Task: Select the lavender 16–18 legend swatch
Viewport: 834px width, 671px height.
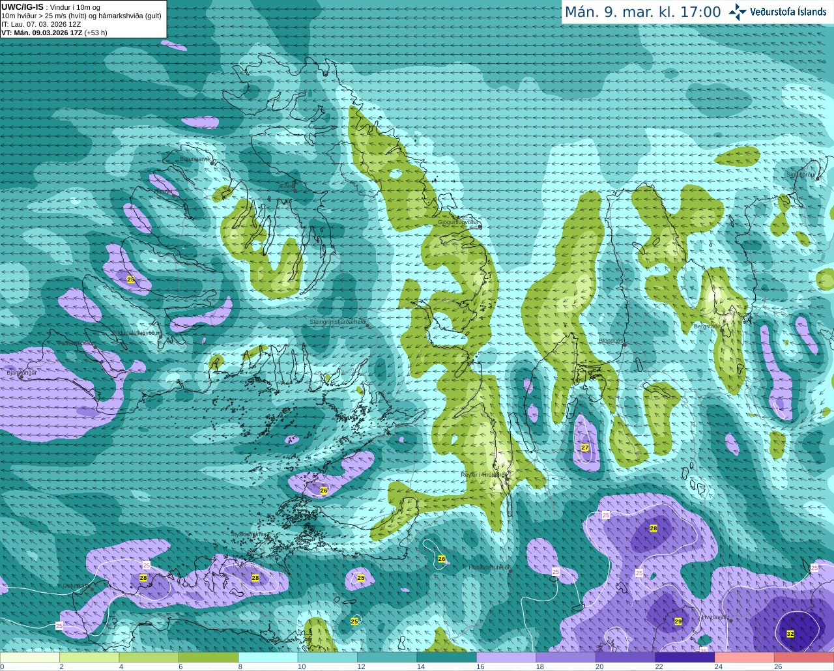Action: point(507,658)
